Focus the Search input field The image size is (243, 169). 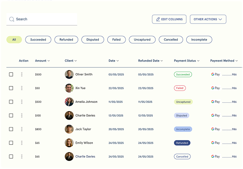[x=45, y=19]
